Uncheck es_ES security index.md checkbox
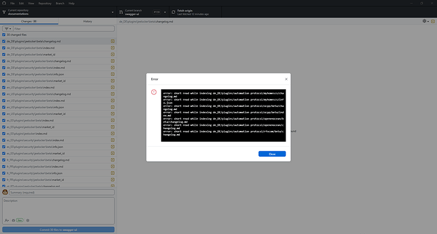The image size is (437, 234). [x=4, y=140]
